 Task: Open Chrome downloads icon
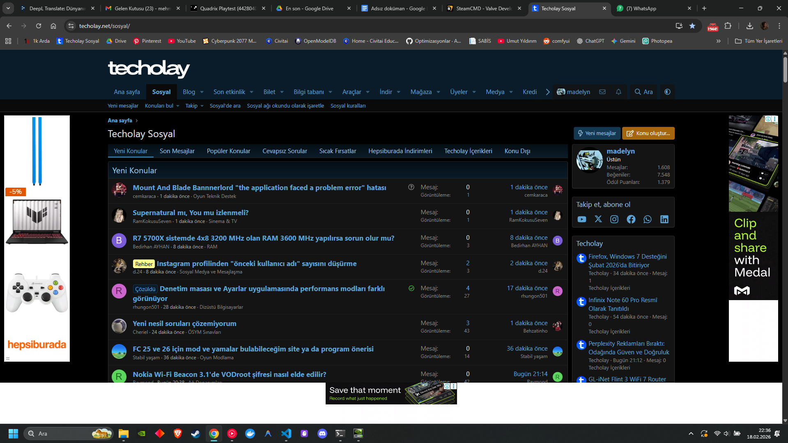750,26
